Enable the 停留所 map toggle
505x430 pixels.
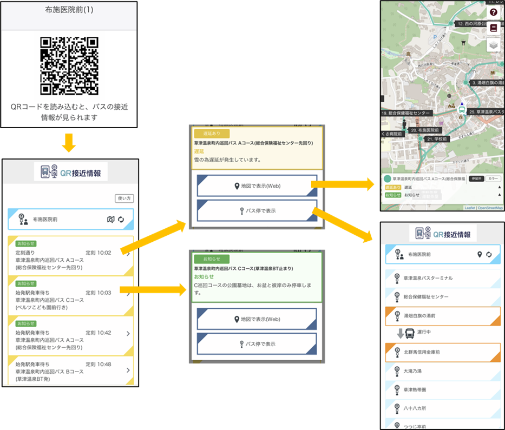point(476,178)
